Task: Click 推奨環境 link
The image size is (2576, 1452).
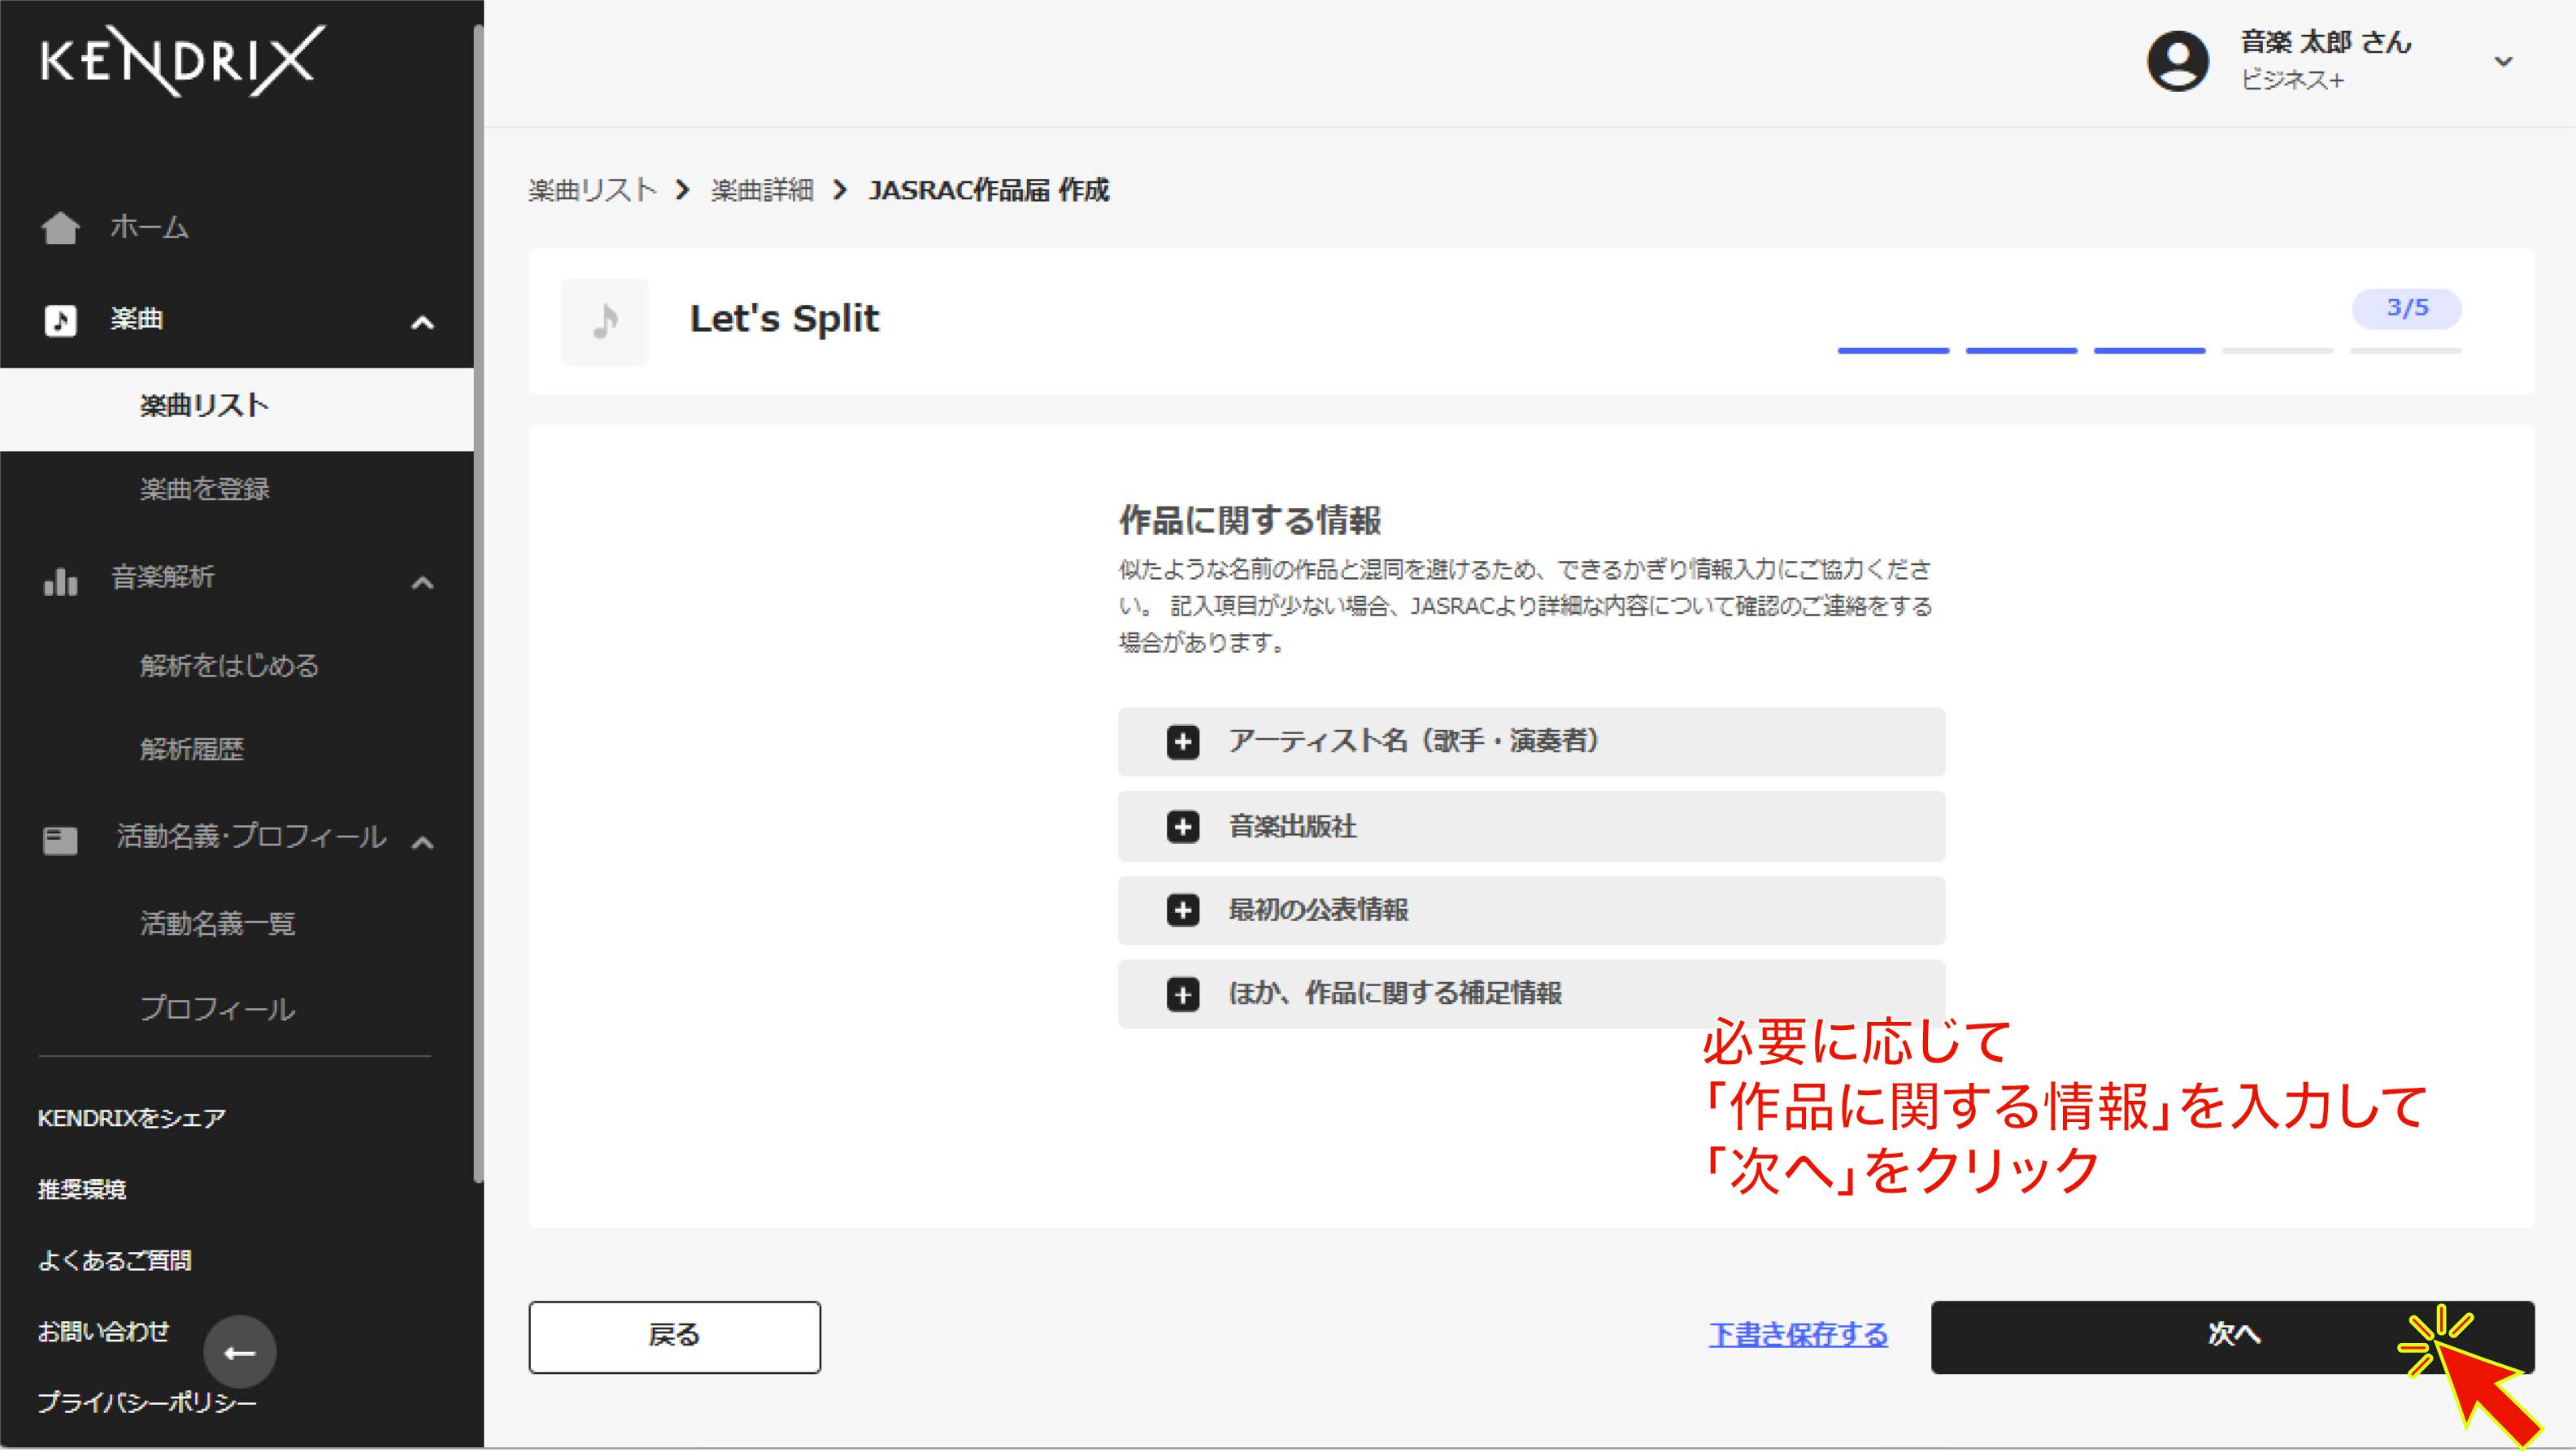Action: tap(82, 1190)
